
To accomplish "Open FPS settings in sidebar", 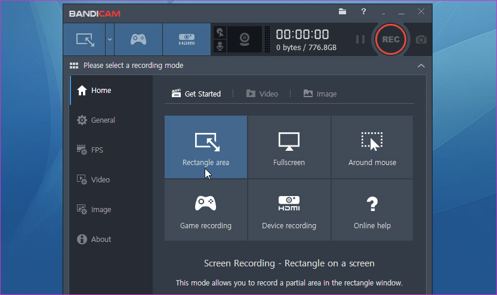I will (112, 150).
